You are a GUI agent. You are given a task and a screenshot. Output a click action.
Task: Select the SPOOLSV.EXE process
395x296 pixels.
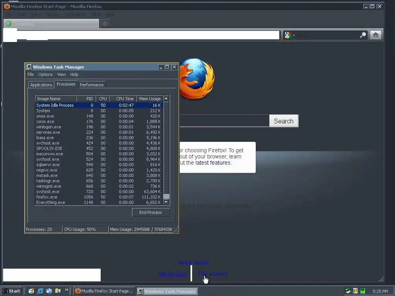99,148
